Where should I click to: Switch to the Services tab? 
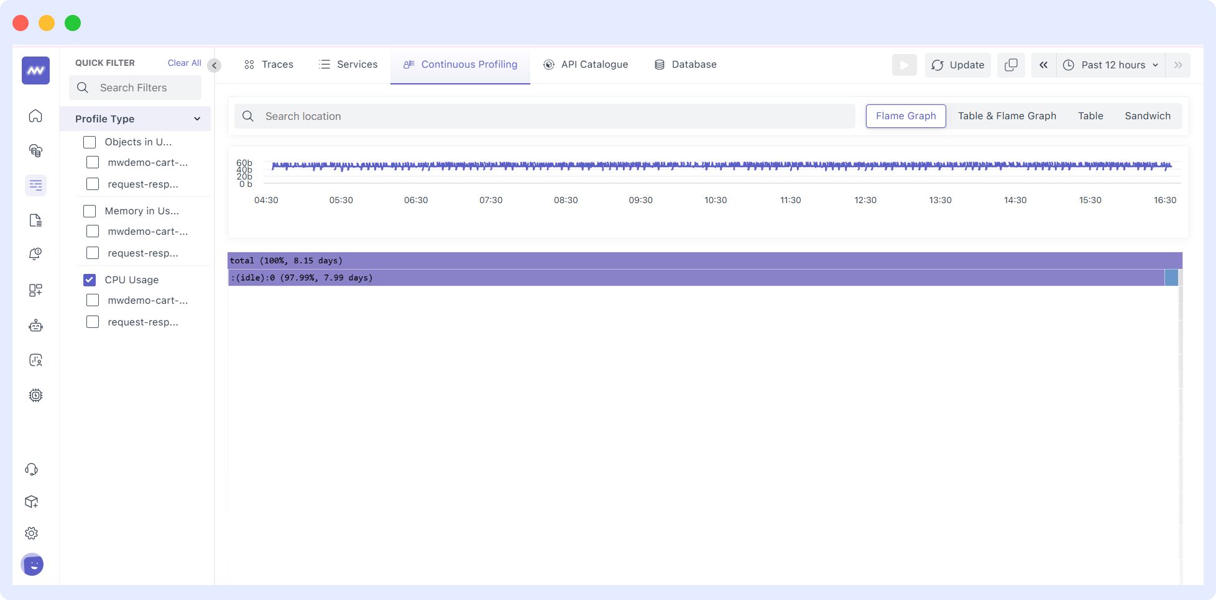tap(348, 64)
